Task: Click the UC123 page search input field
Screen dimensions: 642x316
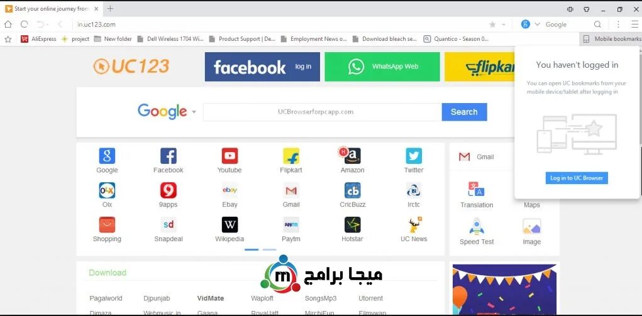Action: coord(322,112)
